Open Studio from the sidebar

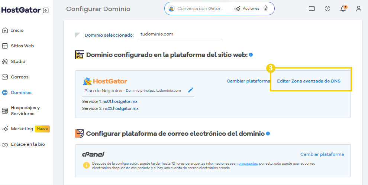pos(18,61)
